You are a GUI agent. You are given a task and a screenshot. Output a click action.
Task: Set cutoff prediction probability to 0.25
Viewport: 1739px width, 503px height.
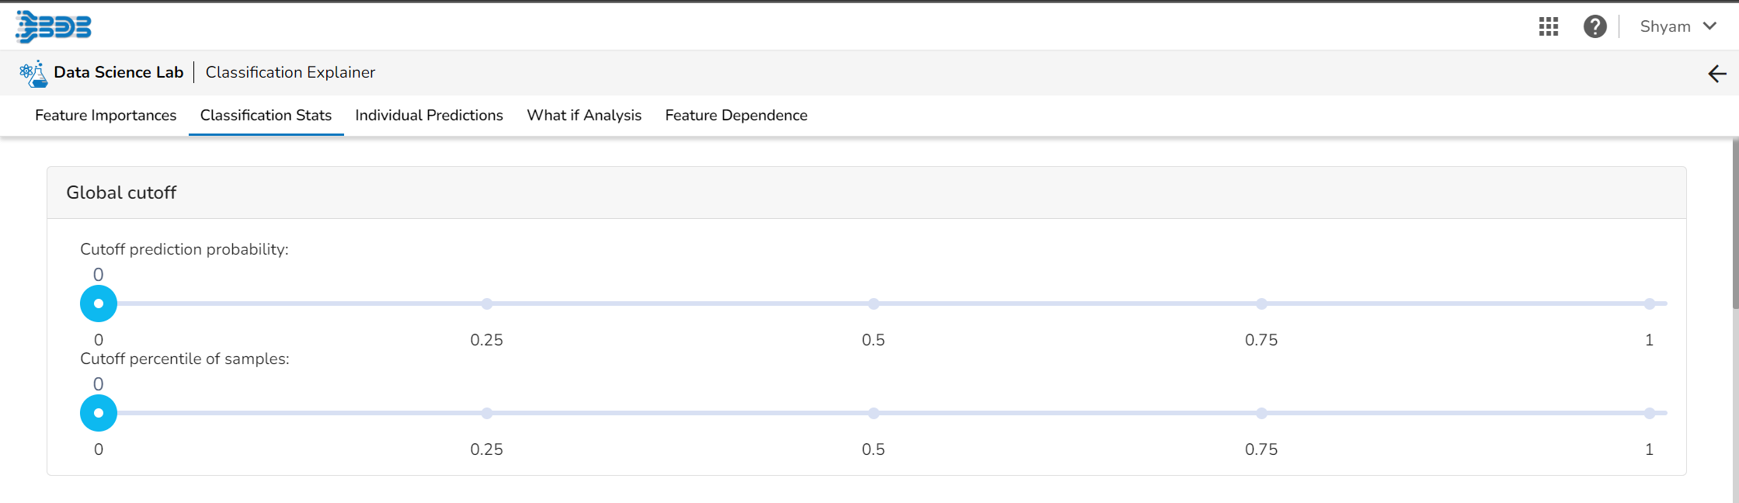click(x=486, y=304)
